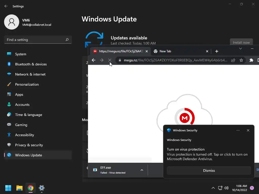Close the Windows Security notification
The image size is (259, 194).
[x=248, y=130]
